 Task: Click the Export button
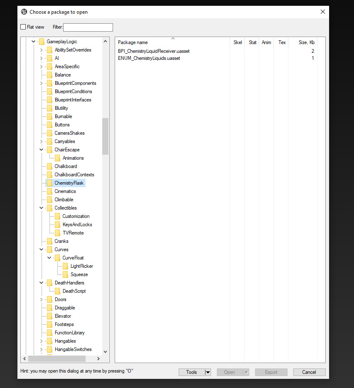pyautogui.click(x=271, y=372)
